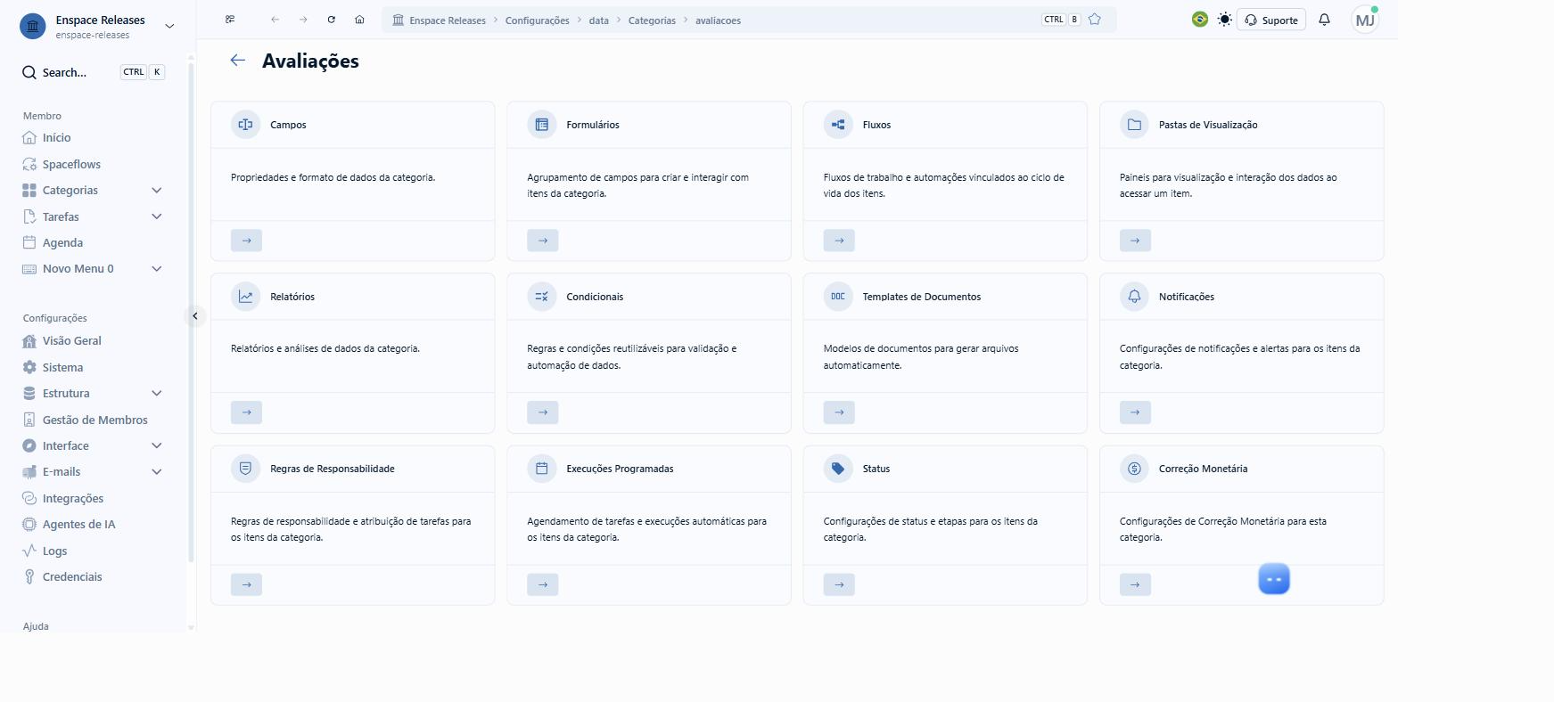The width and height of the screenshot is (1554, 702).
Task: Click the Brazil flag language icon
Action: (1200, 20)
